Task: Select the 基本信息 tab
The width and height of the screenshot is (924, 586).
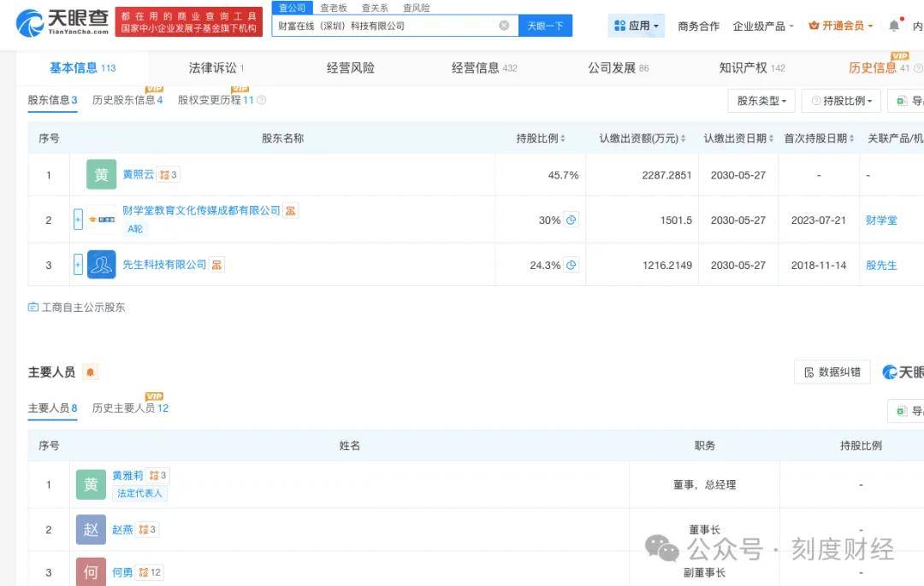Action: tap(82, 68)
